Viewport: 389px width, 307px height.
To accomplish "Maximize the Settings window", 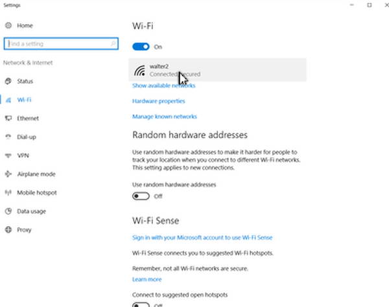I will (370, 5).
